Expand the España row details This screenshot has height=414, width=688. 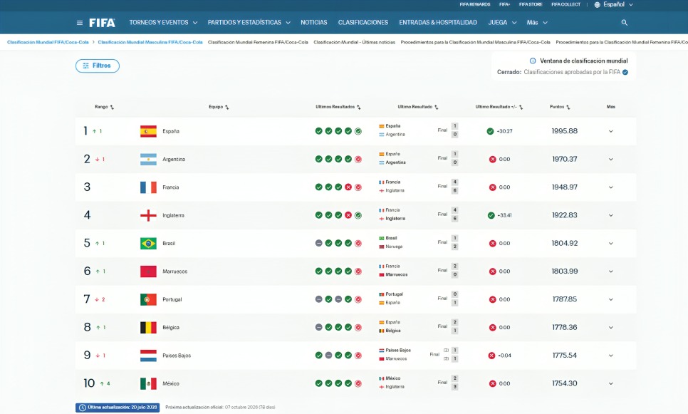coord(611,131)
